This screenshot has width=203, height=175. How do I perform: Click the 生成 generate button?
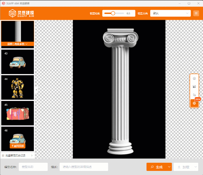[x=157, y=167]
